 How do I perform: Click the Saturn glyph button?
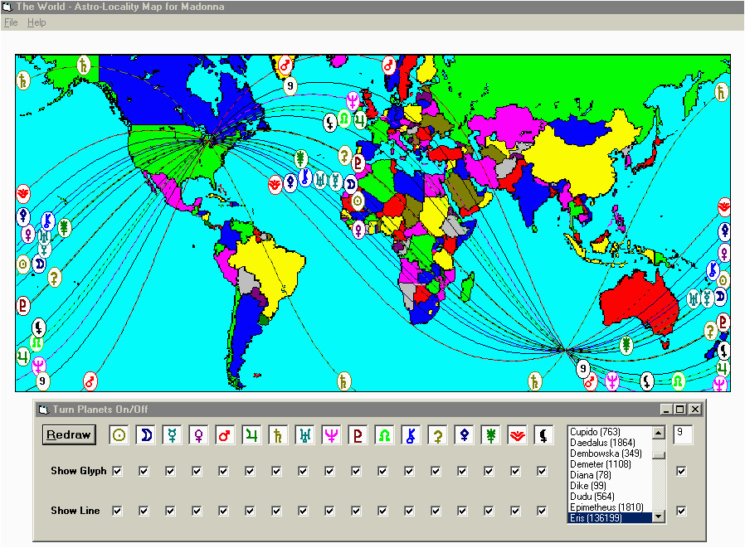279,435
